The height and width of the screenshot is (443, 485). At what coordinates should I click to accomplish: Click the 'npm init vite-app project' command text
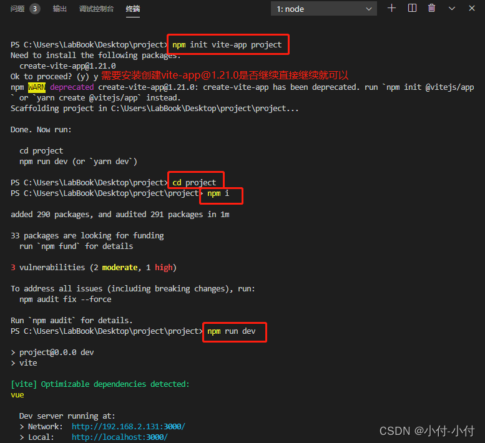[x=227, y=44]
